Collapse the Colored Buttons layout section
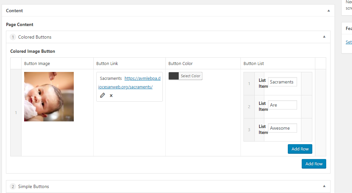The image size is (352, 193). coord(324,37)
